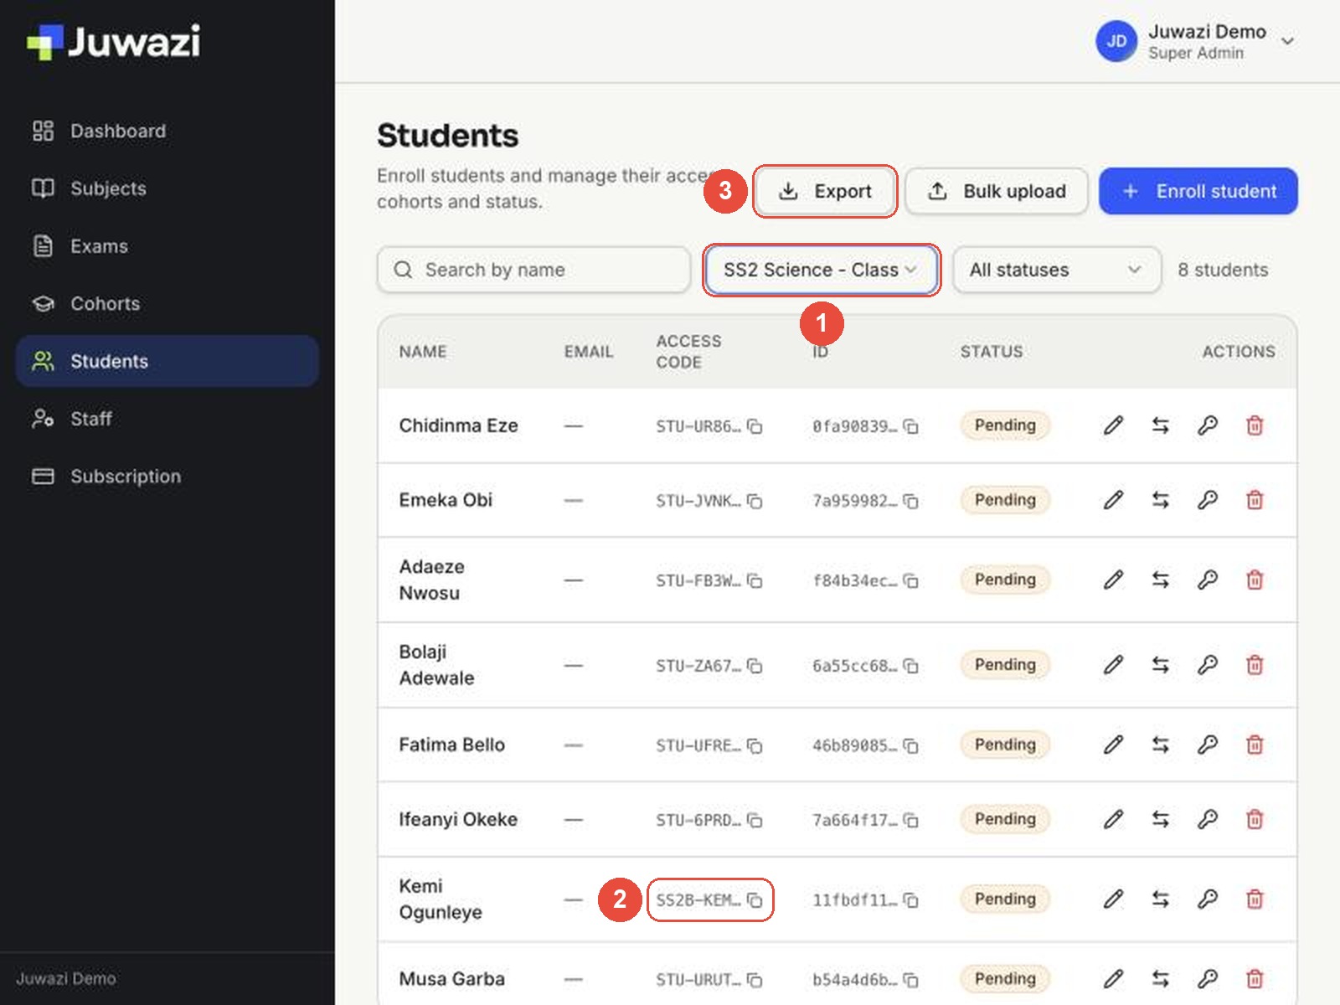The image size is (1340, 1005).
Task: Export the students list
Action: [825, 191]
